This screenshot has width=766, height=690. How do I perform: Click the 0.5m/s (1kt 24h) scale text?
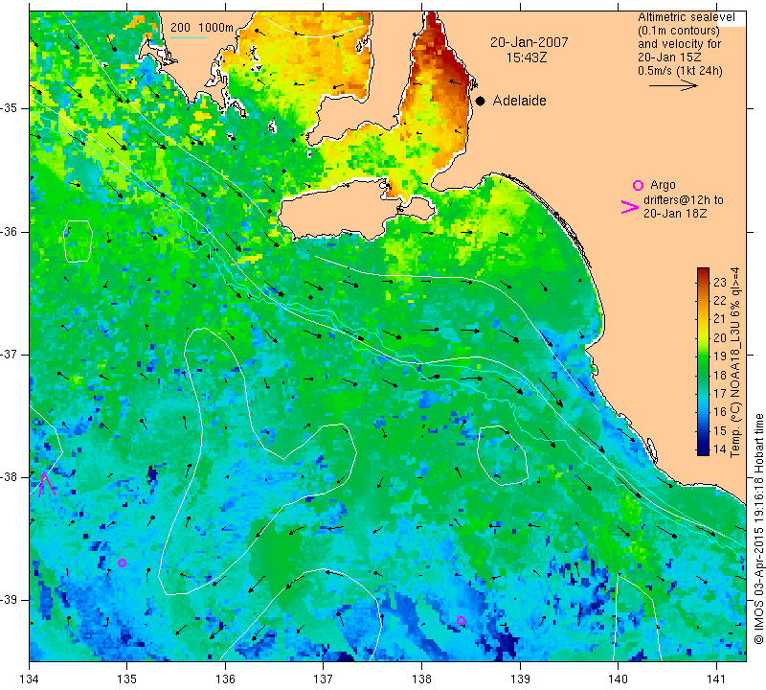pos(680,70)
